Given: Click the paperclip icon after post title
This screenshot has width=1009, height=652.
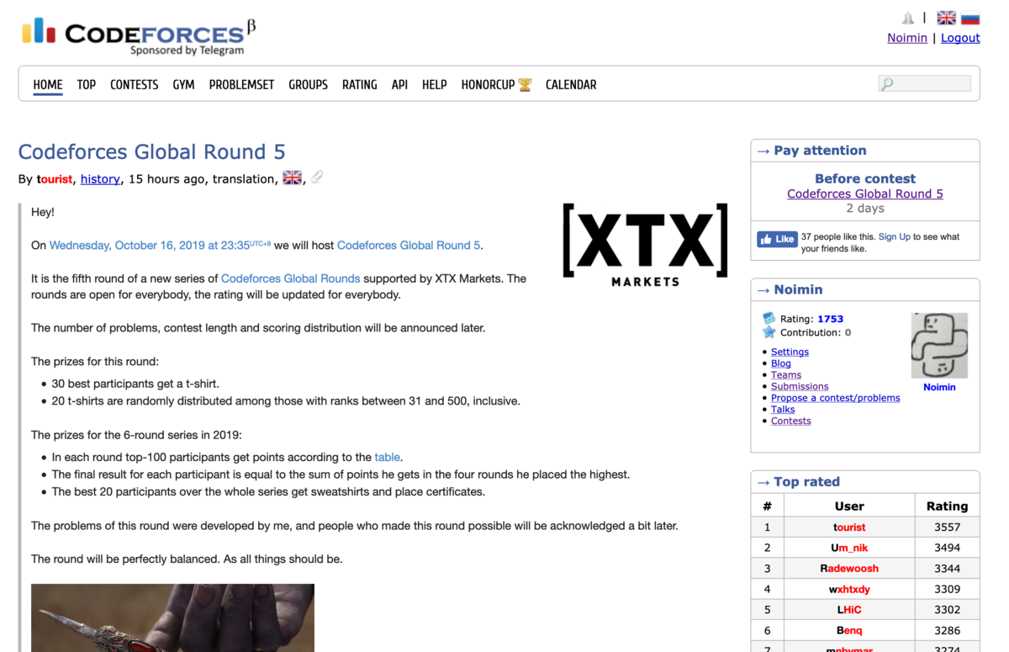Looking at the screenshot, I should tap(317, 177).
